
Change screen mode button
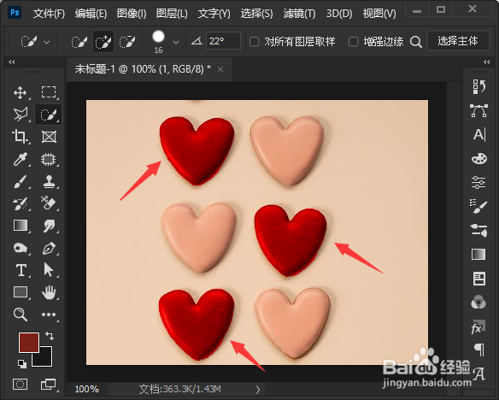(49, 384)
